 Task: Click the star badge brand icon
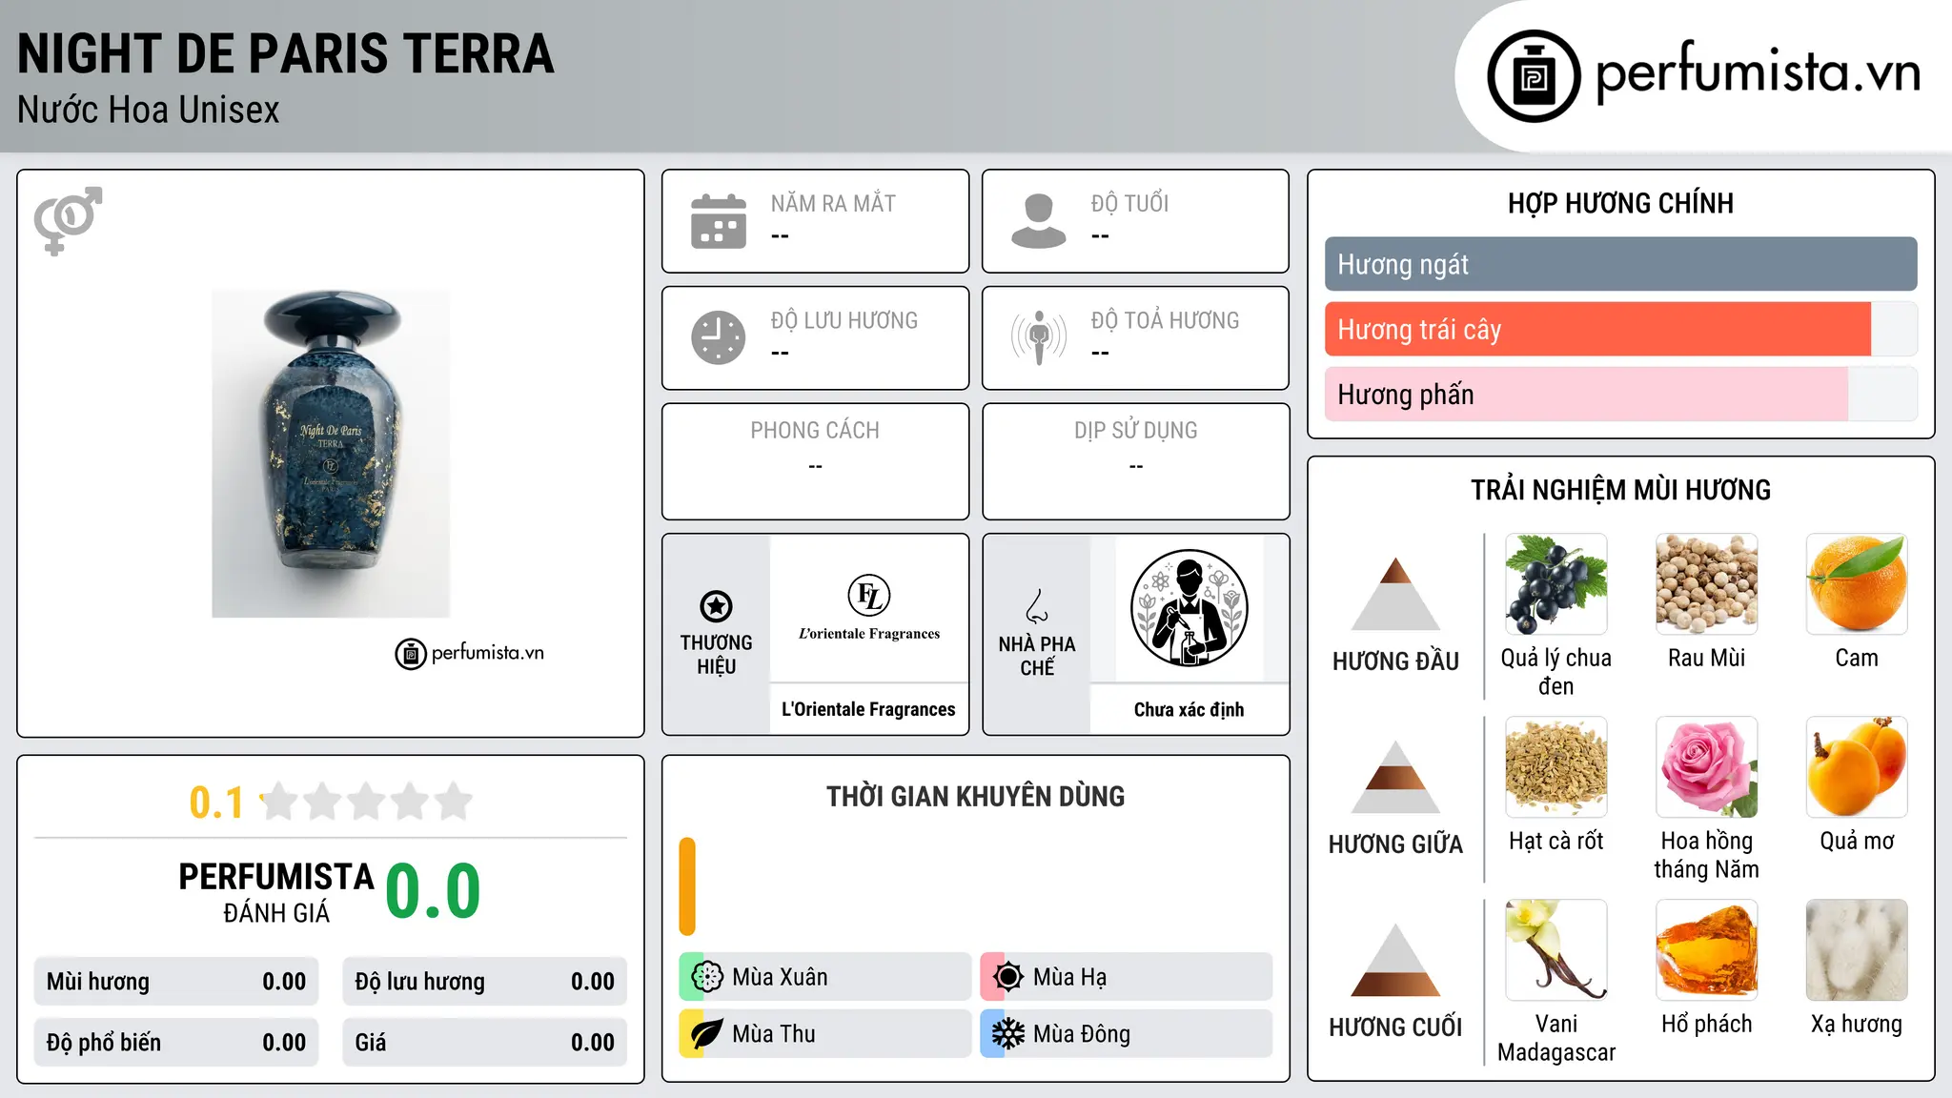(716, 606)
